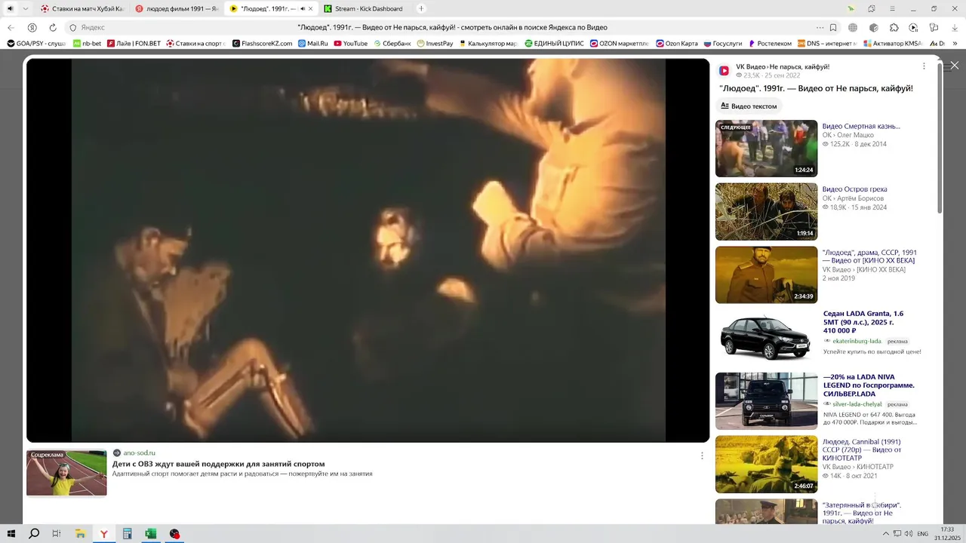Image resolution: width=966 pixels, height=543 pixels.
Task: Open nb-bet bookmark
Action: coord(88,44)
